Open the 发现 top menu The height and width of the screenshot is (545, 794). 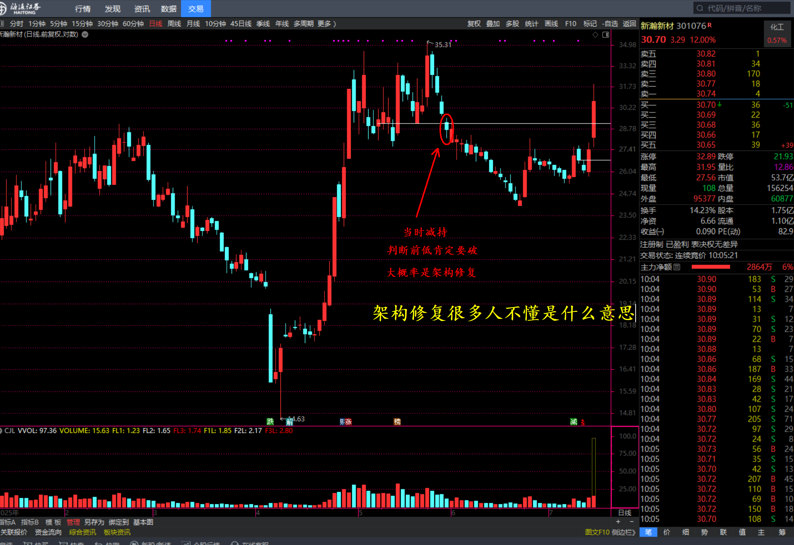coord(112,9)
